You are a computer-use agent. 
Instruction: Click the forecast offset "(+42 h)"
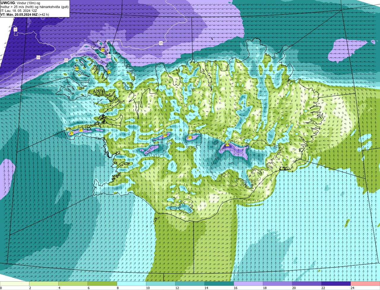click(x=44, y=15)
